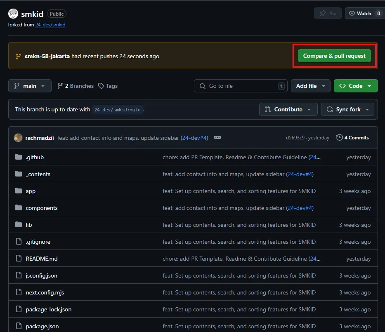
Task: Open 24-dev#4 link in latest commit header
Action: pos(195,138)
